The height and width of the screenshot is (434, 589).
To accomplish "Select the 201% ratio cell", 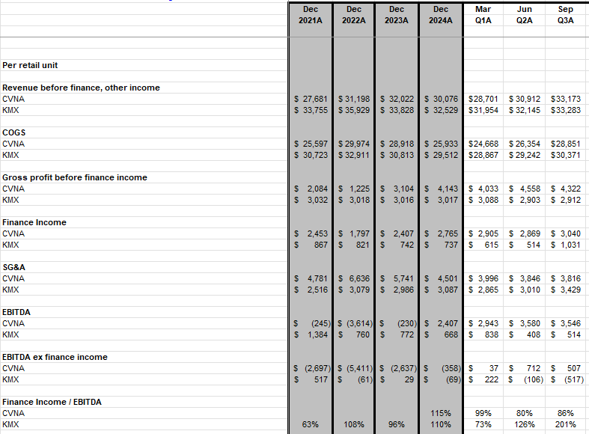I will point(565,424).
